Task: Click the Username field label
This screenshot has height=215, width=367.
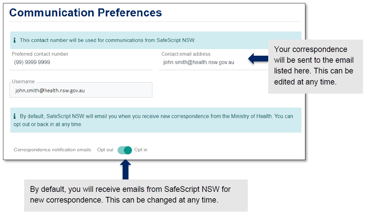Action: (23, 82)
